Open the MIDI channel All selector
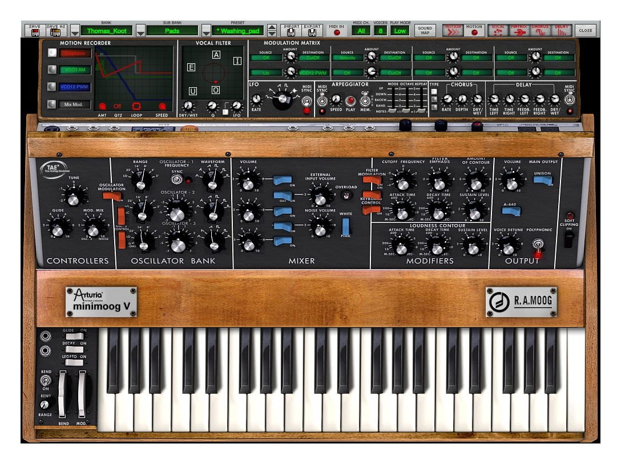The width and height of the screenshot is (621, 464). (361, 31)
